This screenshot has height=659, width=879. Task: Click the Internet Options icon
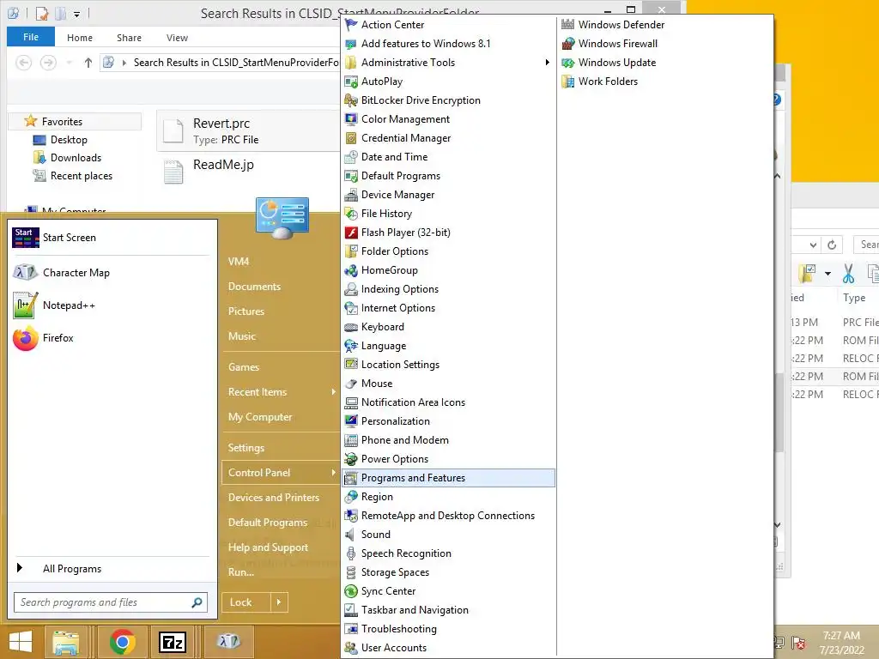pyautogui.click(x=351, y=308)
